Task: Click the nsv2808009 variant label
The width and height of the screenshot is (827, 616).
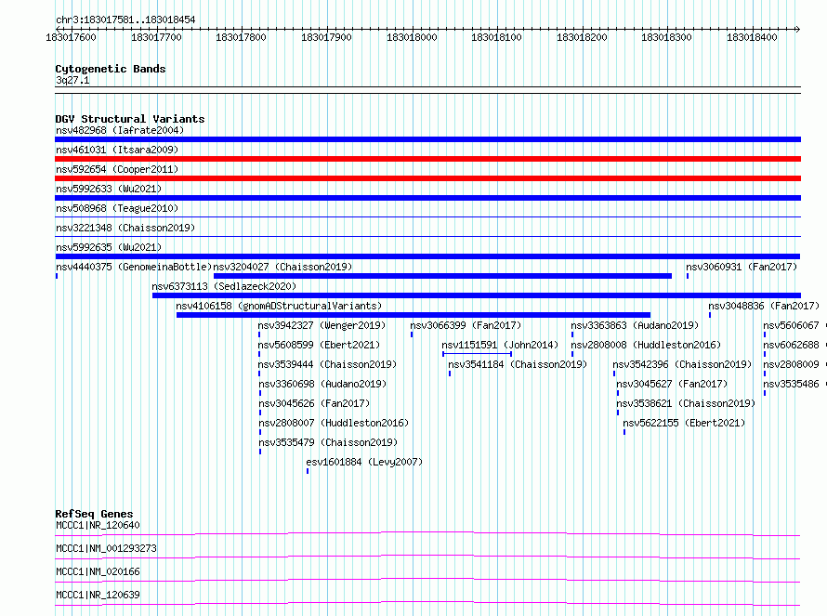Action: pos(791,364)
